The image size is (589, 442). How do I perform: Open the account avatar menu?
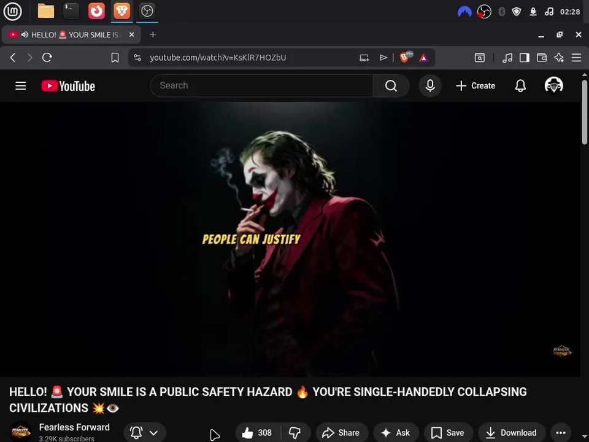(553, 85)
